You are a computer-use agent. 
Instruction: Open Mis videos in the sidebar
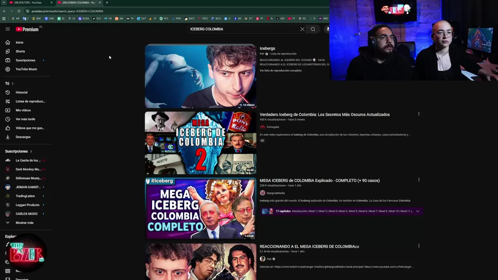point(23,110)
